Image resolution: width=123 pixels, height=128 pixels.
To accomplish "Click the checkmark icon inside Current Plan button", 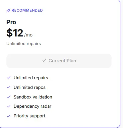I will [x=44, y=61].
